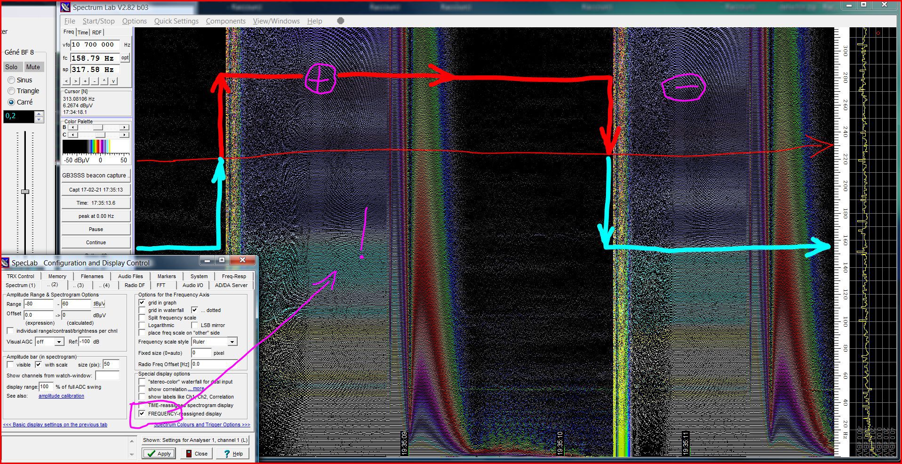902x464 pixels.
Task: Click 'Spectrum Colours and Trigger Options' link
Action: pos(202,424)
